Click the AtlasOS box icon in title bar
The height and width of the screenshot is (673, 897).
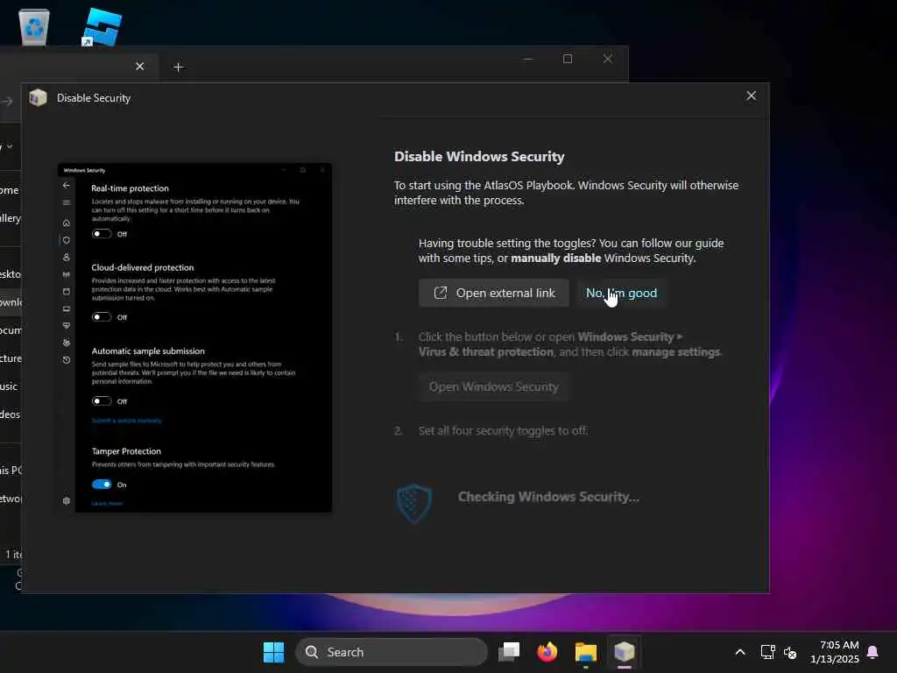[x=39, y=98]
